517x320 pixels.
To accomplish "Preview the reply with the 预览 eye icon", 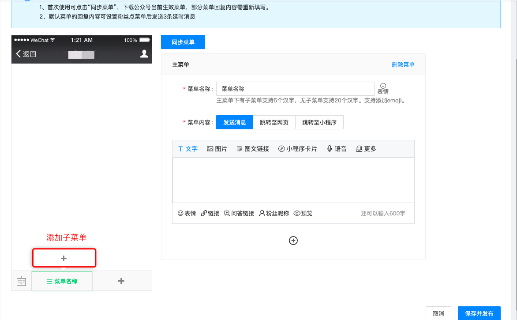I will coord(303,213).
